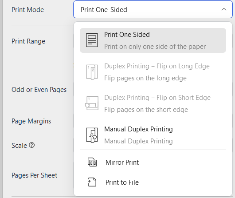
Task: Select 'Duplex Printing – Flip on Long Edge' text
Action: pyautogui.click(x=157, y=66)
